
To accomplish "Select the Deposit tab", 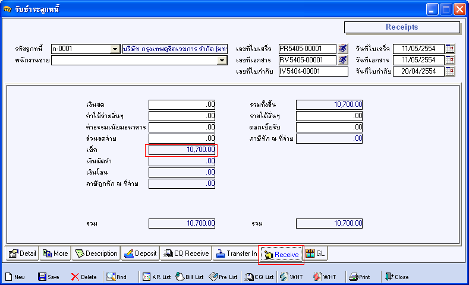I will coord(140,254).
